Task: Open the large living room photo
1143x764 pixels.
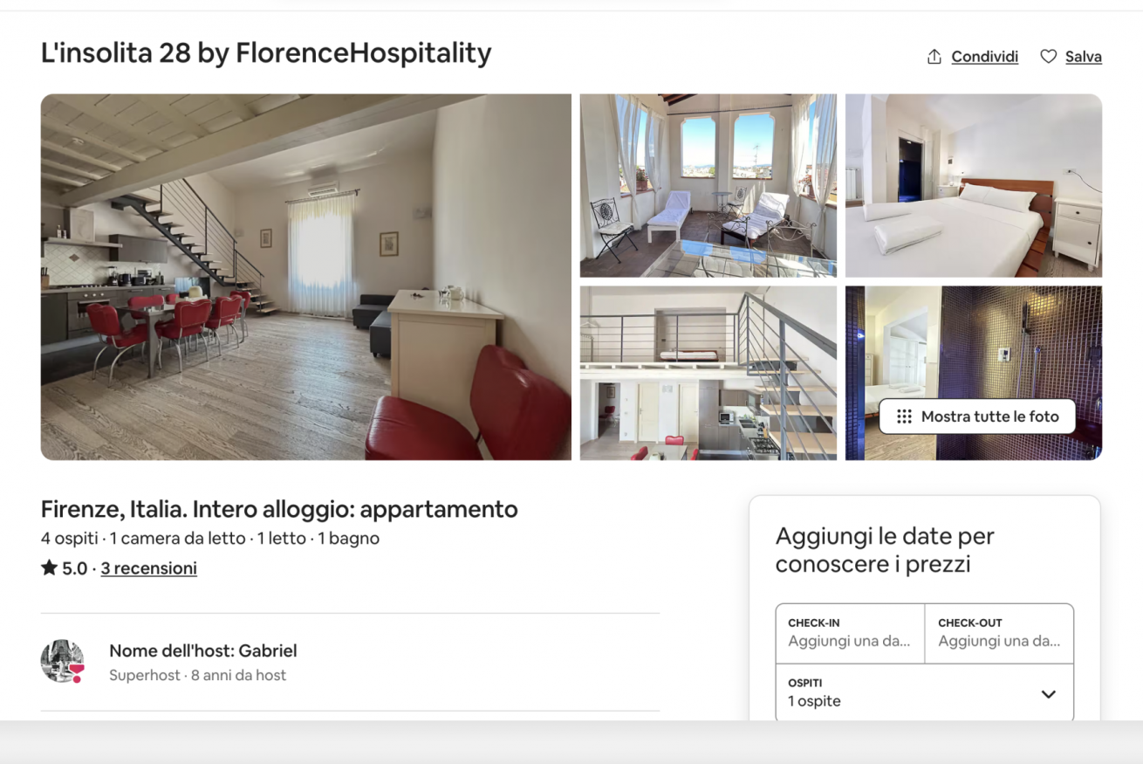Action: tap(306, 277)
